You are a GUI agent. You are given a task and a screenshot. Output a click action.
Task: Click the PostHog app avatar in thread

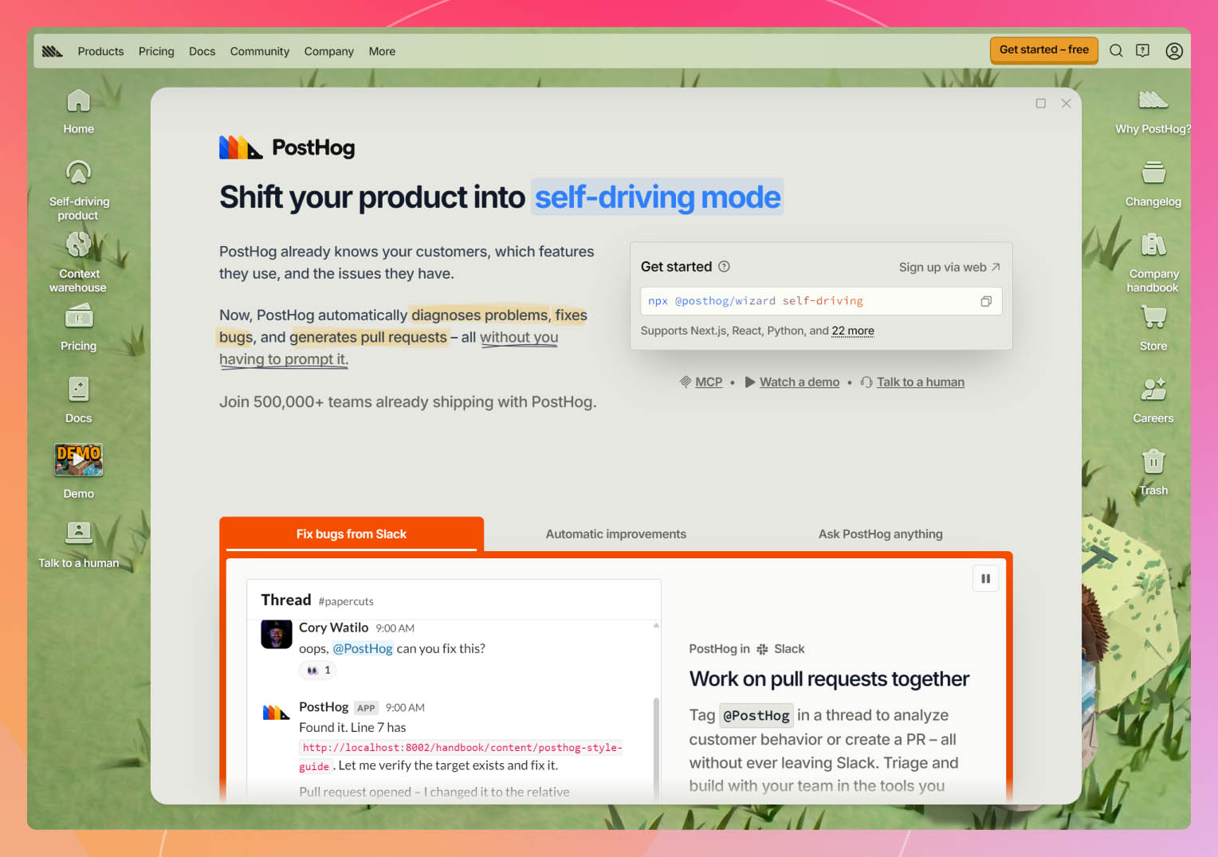click(276, 712)
